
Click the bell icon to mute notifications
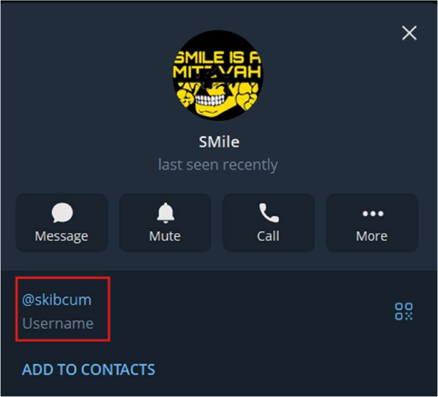(165, 213)
